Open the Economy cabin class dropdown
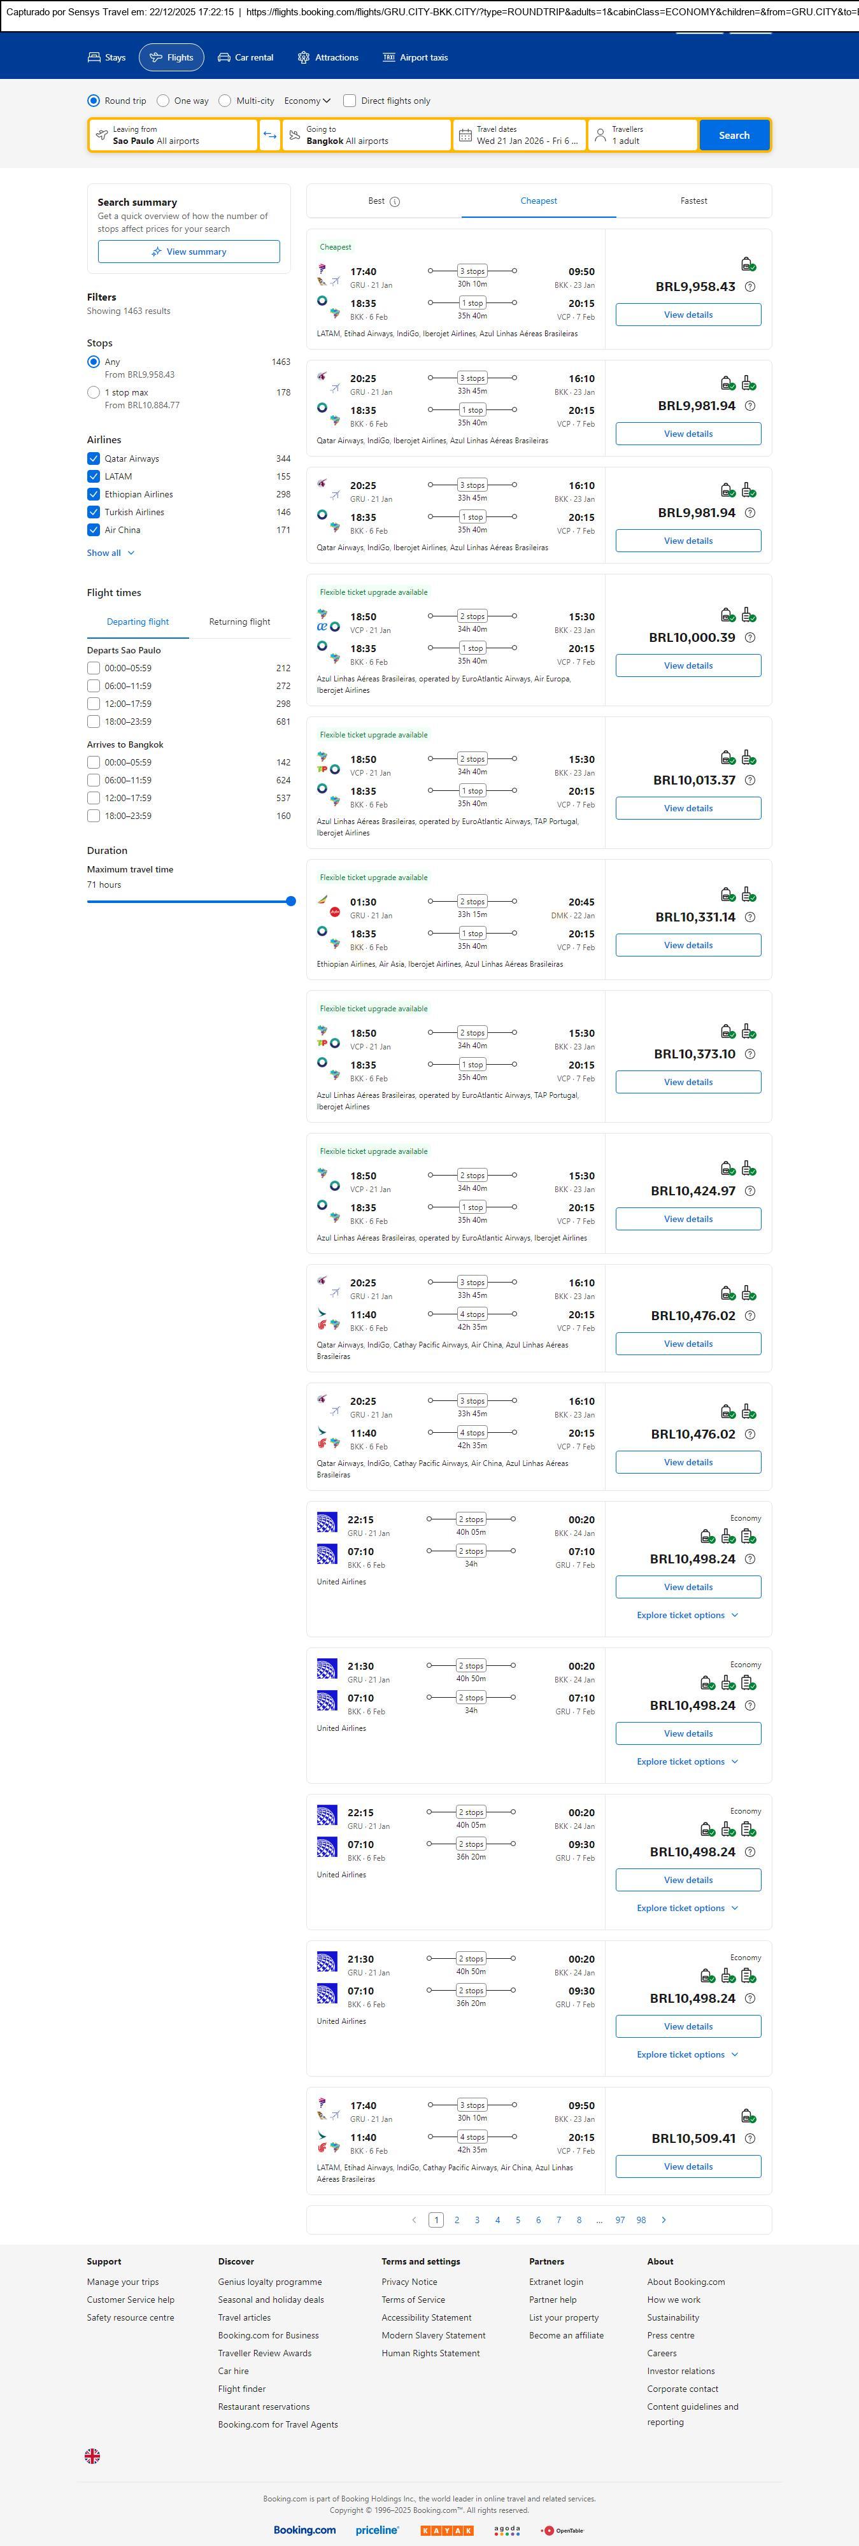859x2546 pixels. pos(306,101)
